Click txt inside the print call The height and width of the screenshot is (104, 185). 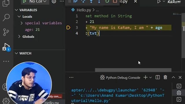pos(93,33)
